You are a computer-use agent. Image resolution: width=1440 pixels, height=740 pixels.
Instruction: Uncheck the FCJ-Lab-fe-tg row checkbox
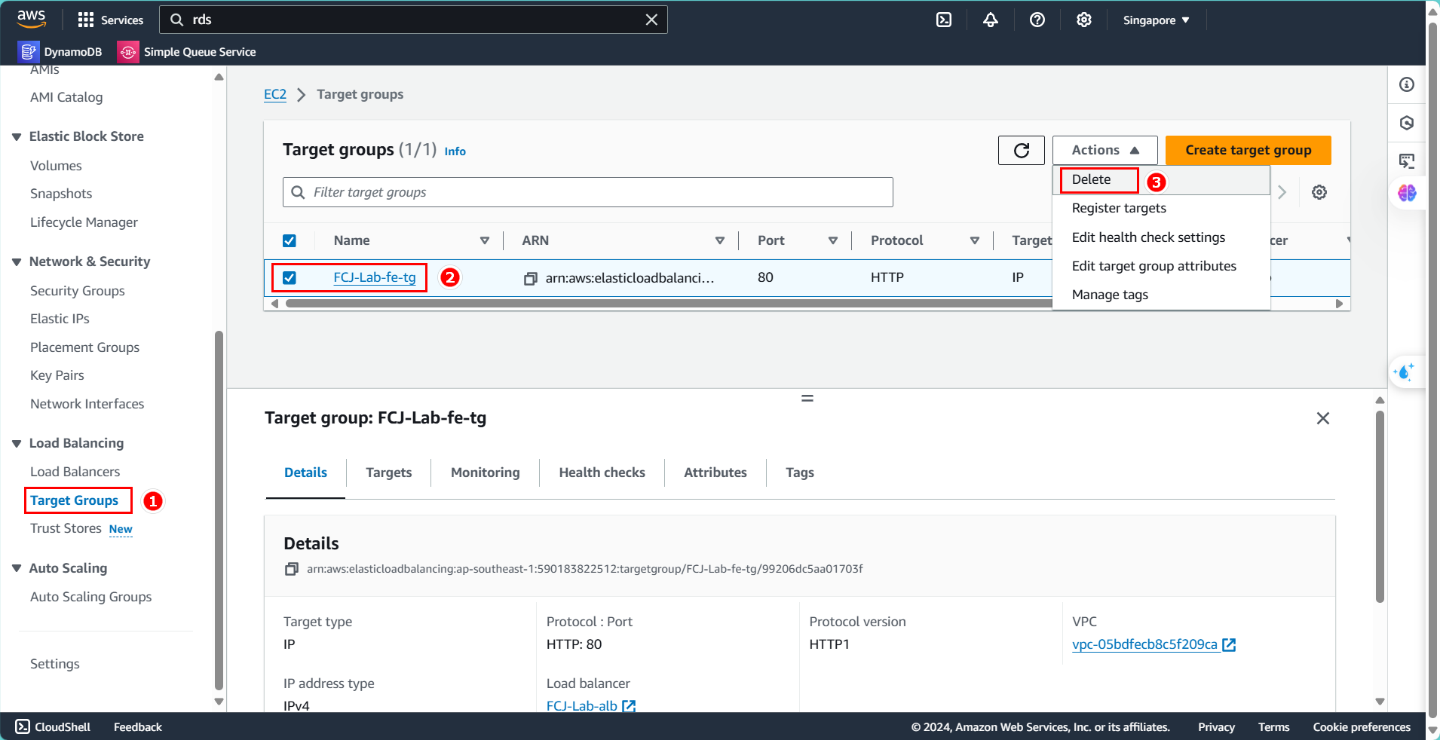pyautogui.click(x=290, y=278)
